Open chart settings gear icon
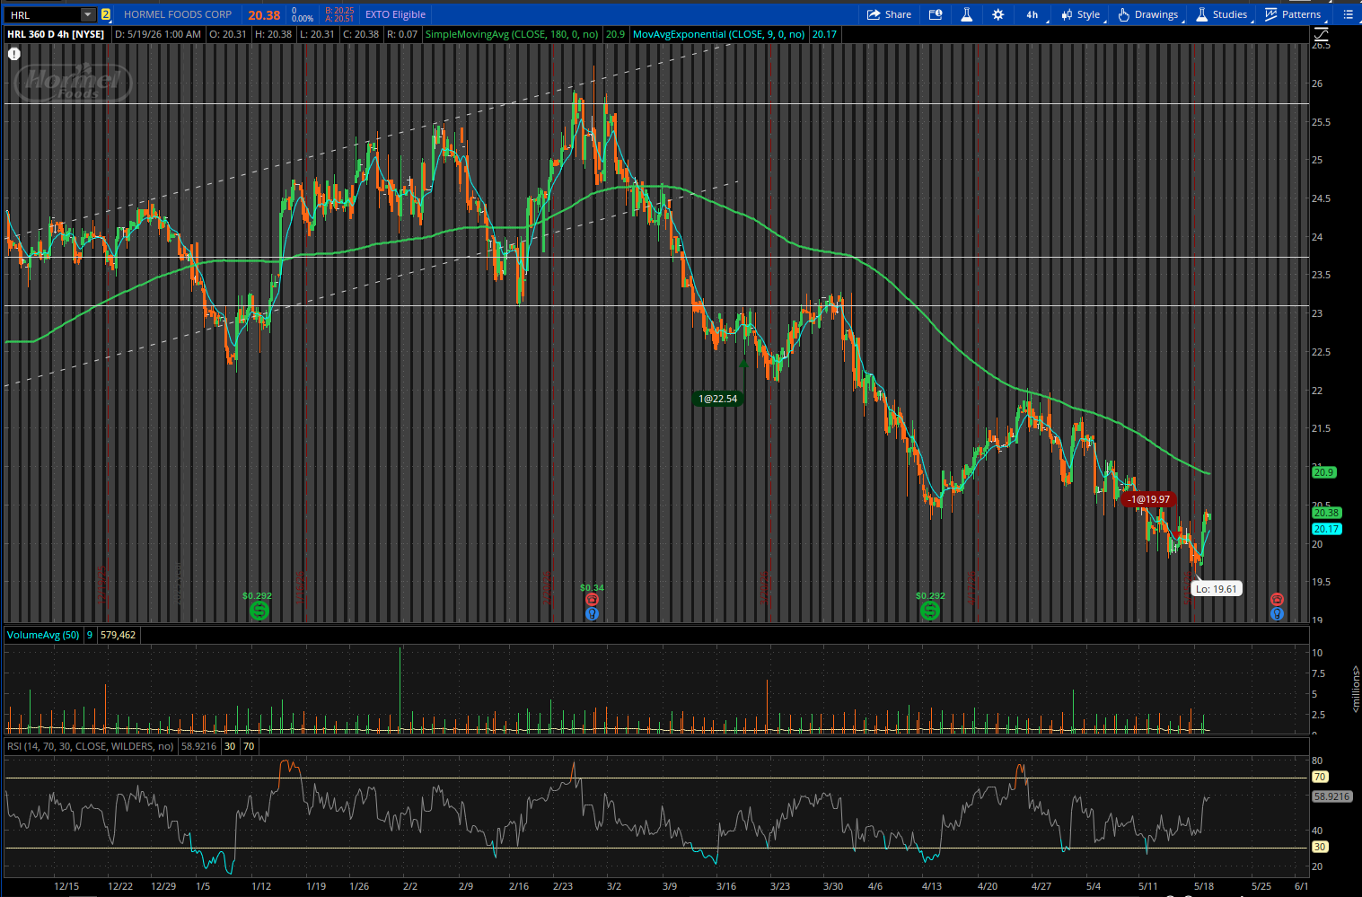This screenshot has height=897, width=1362. pyautogui.click(x=997, y=14)
